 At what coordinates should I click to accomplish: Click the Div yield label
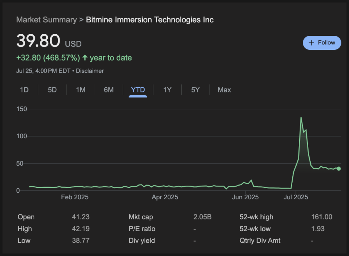[142, 240]
